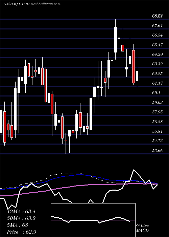
Task: Select the 56.88 price axis label
Action: point(158,122)
